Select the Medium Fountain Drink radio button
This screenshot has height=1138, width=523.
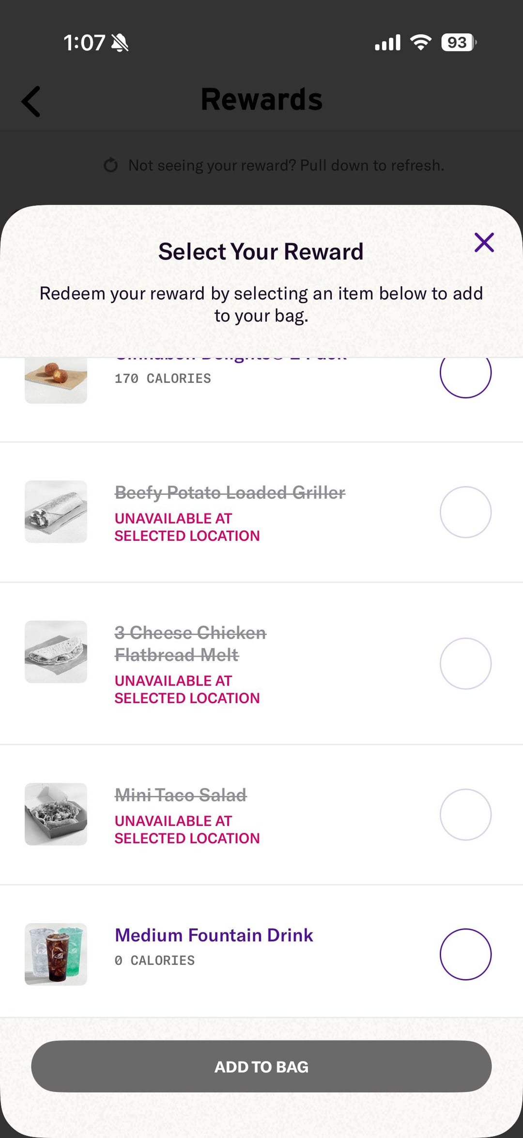tap(465, 954)
